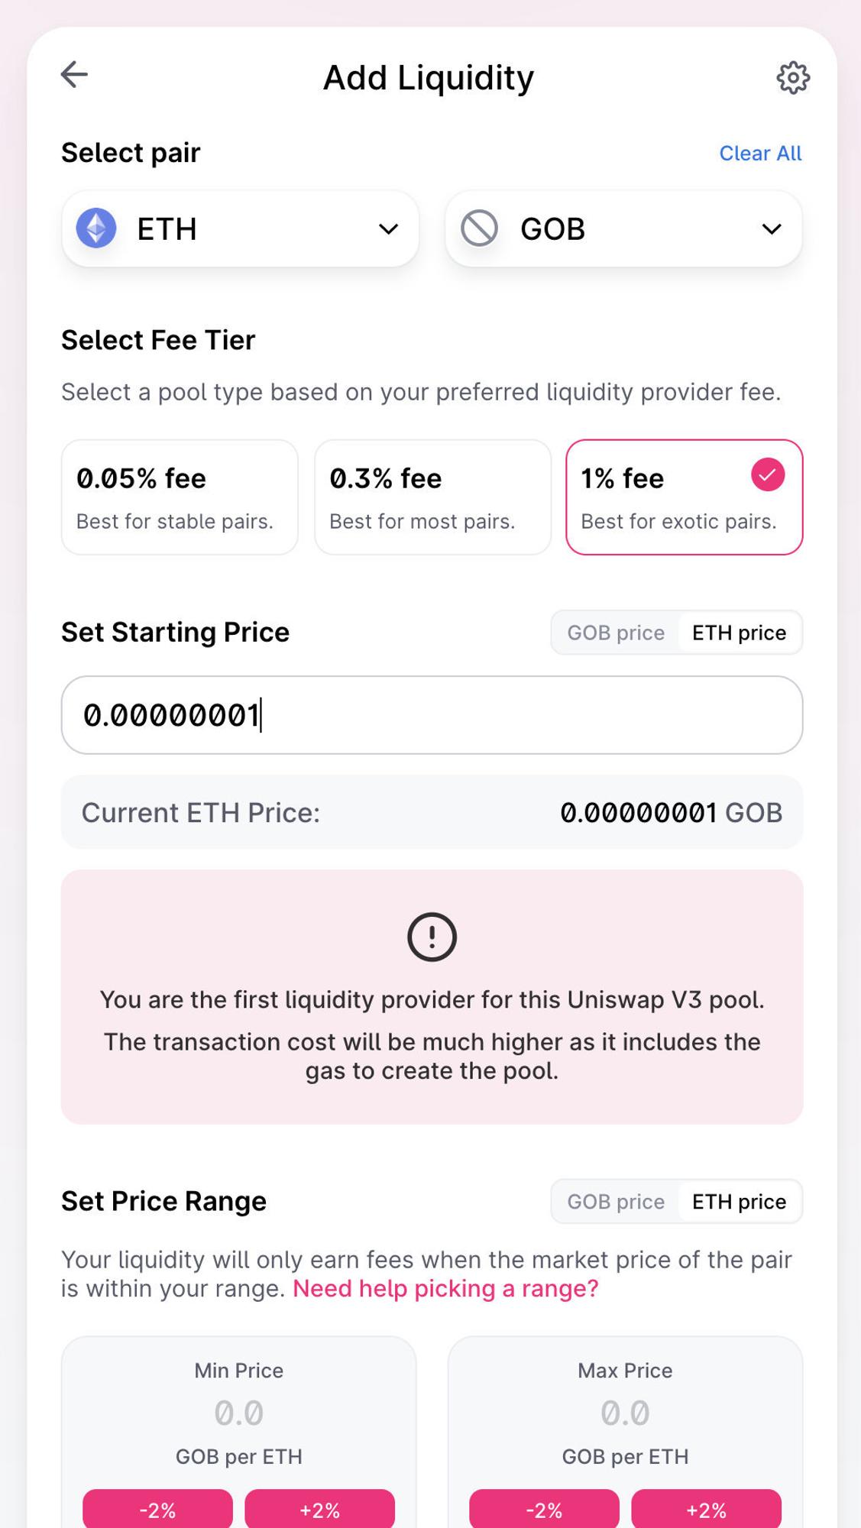Select the 0.3% fee tier
The height and width of the screenshot is (1528, 861).
432,497
